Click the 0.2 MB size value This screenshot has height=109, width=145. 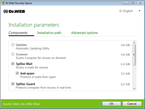point(125,84)
